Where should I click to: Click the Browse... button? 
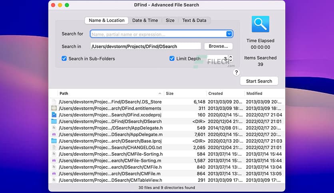218,46
